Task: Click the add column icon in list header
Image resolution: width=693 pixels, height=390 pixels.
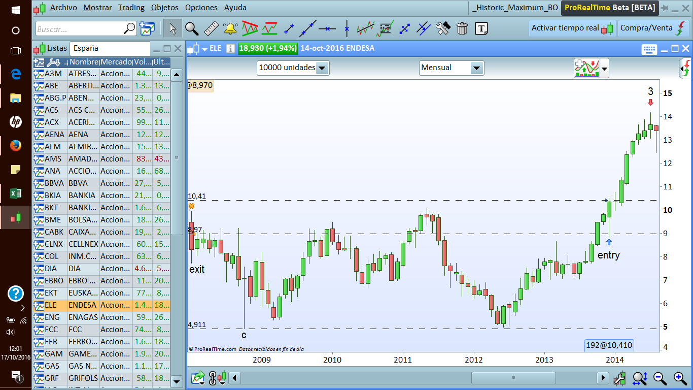Action: [x=39, y=62]
